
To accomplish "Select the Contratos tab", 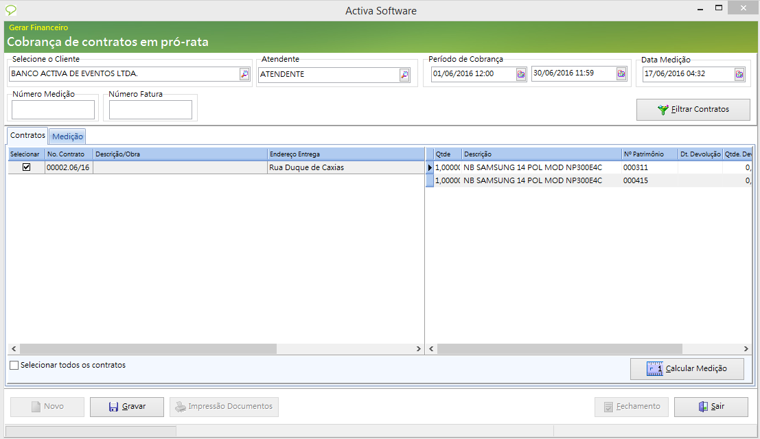I will click(x=27, y=136).
